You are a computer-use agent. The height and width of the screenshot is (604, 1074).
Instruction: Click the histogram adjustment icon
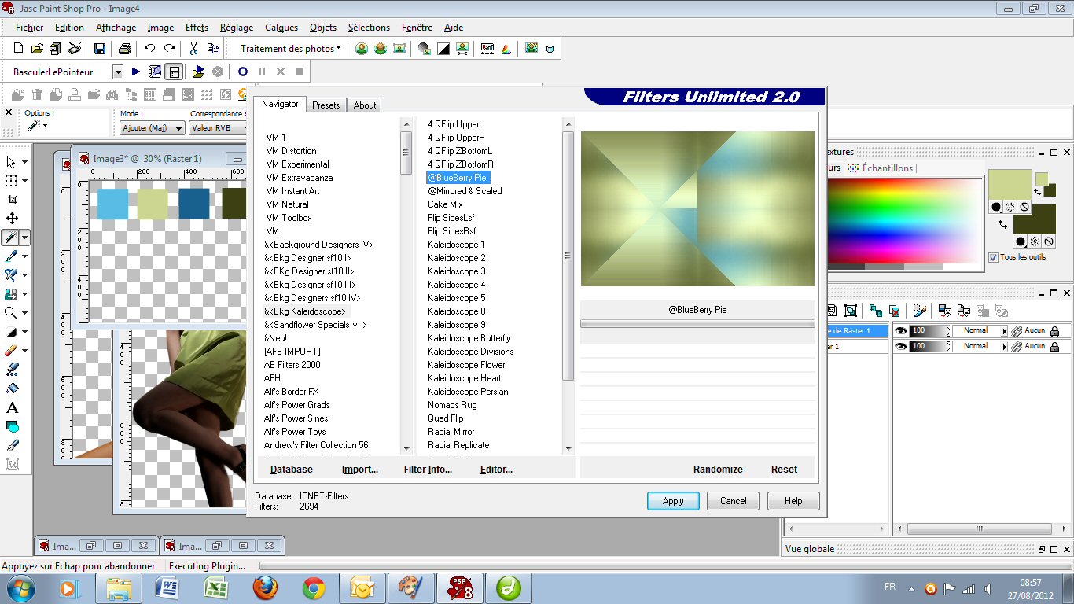[487, 49]
